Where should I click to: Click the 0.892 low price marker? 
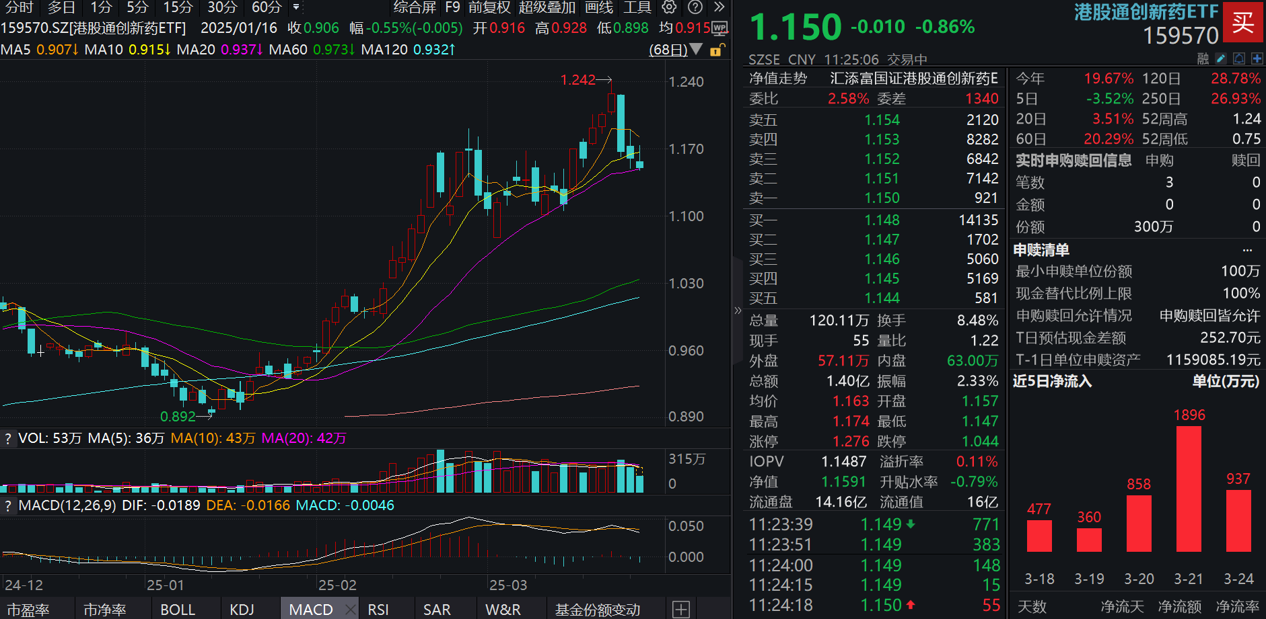[x=178, y=417]
